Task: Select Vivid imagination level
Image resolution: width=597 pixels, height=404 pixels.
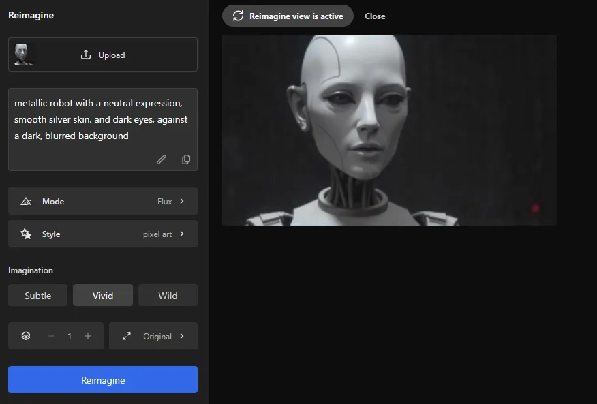Action: (x=103, y=296)
